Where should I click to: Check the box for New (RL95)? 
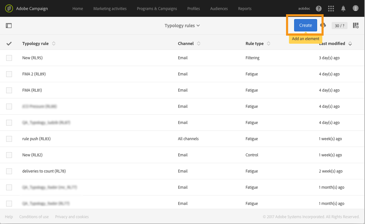point(9,58)
